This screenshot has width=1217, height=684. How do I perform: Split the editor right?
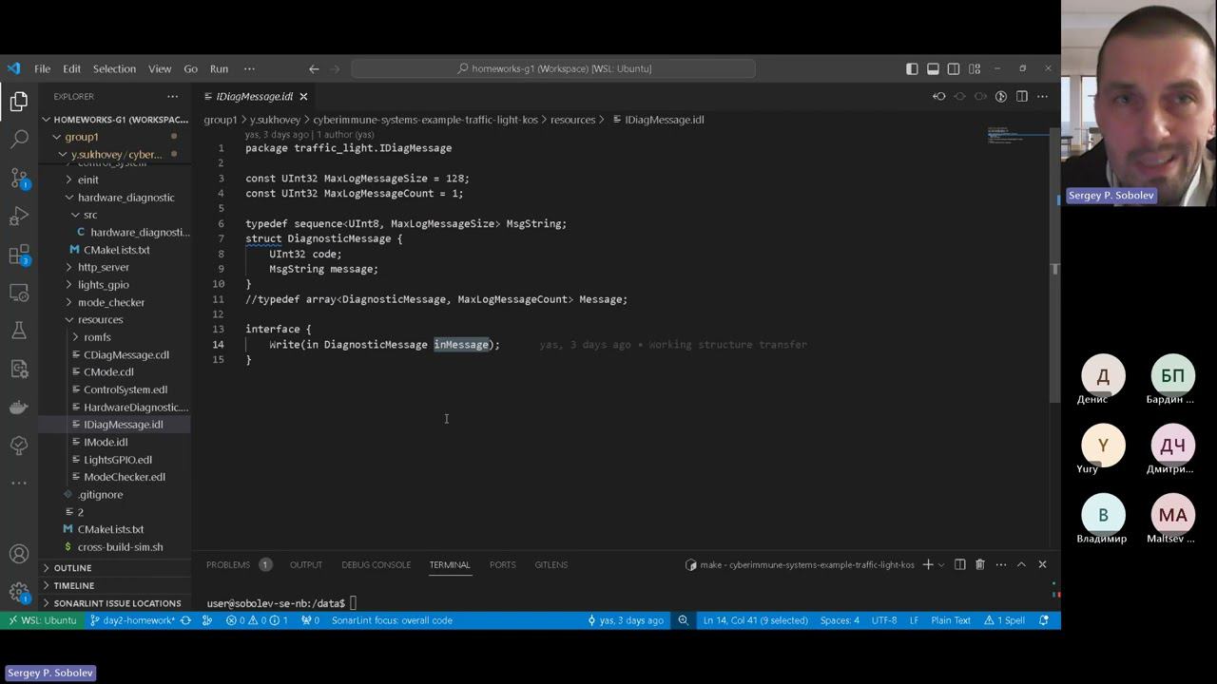tap(1022, 96)
